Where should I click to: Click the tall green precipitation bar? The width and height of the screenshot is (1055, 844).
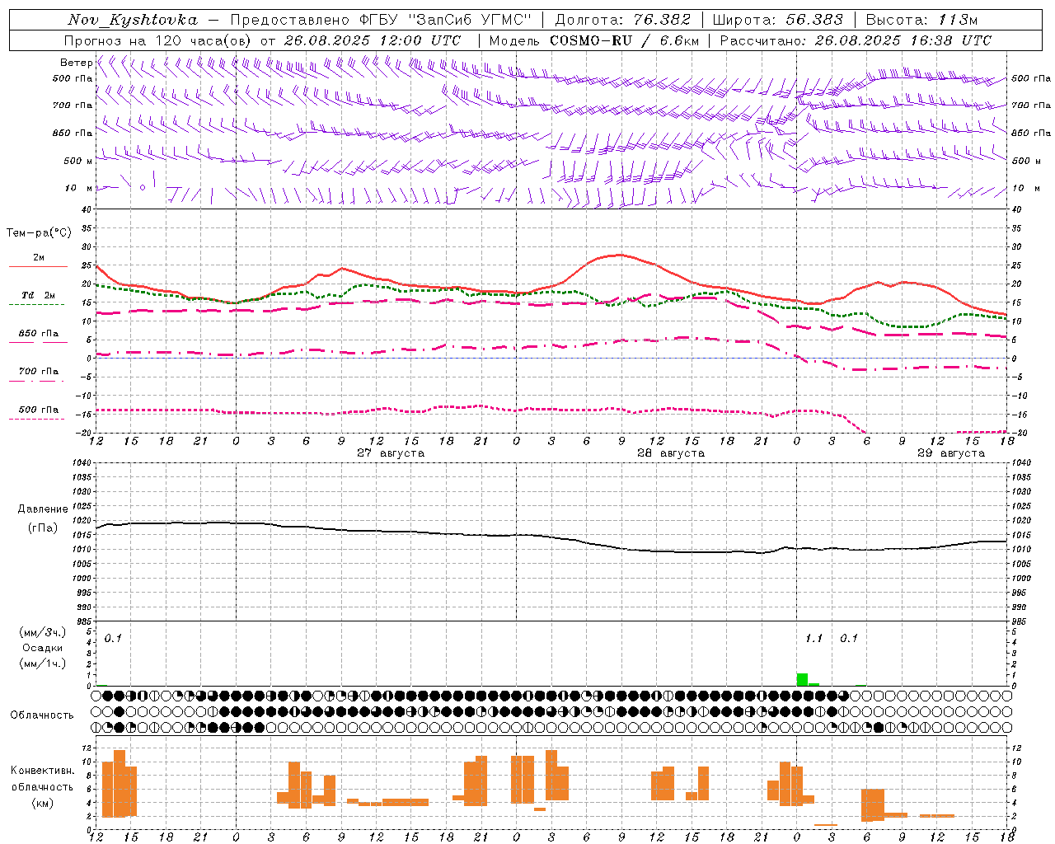coord(802,679)
